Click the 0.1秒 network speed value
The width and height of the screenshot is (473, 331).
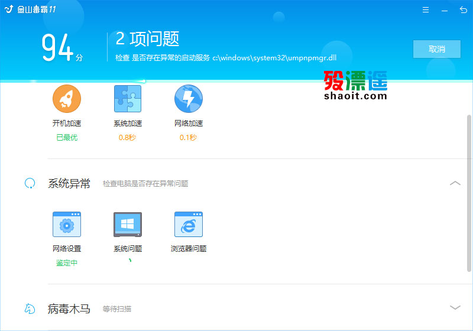[x=188, y=138]
